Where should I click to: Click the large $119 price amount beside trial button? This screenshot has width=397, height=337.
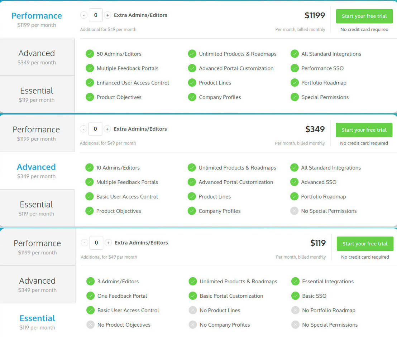tap(318, 243)
